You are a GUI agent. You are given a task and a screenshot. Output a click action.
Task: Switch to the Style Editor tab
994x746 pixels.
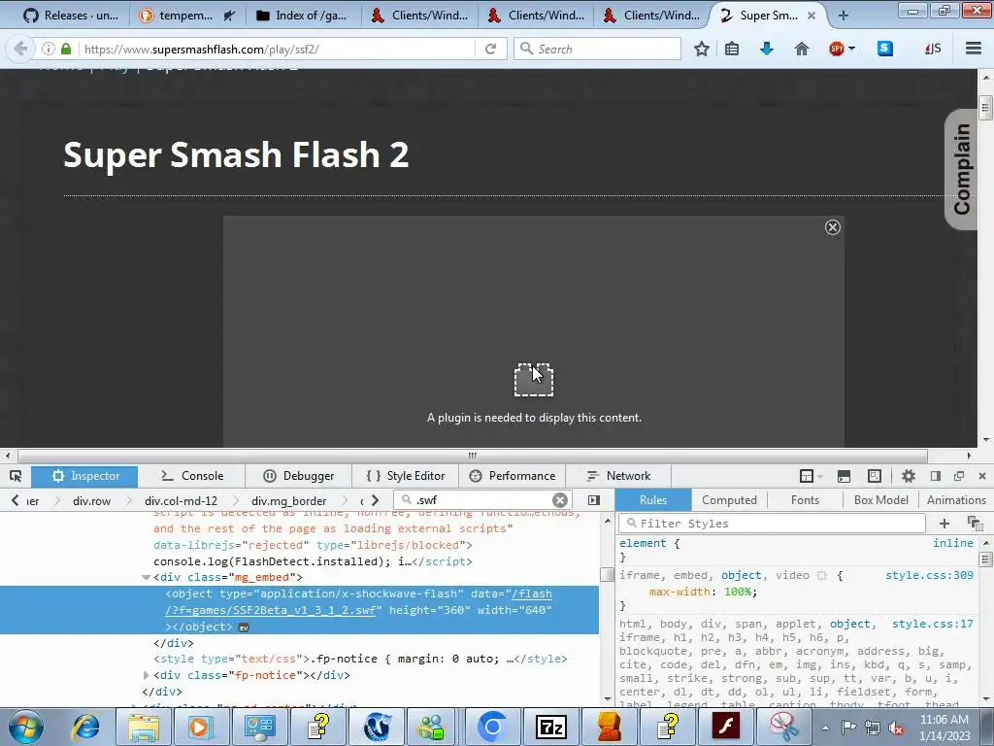point(405,476)
